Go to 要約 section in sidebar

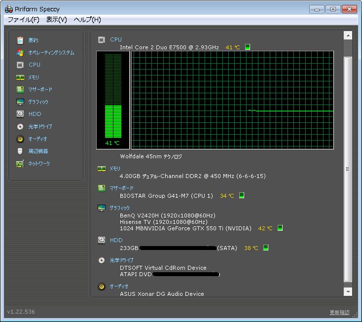click(33, 40)
